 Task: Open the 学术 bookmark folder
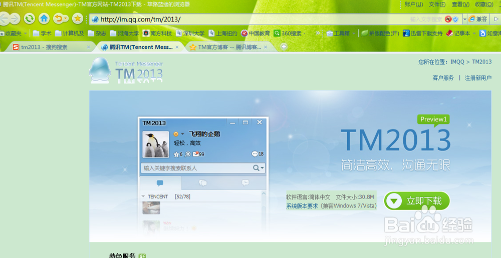point(42,33)
